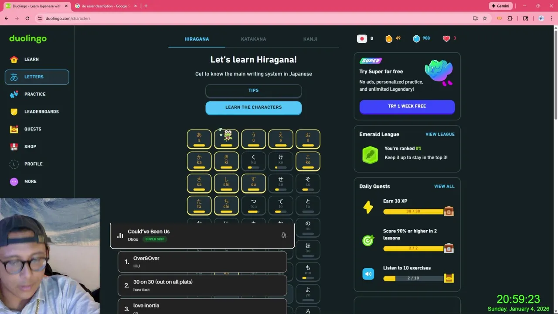This screenshot has height=314, width=558.
Task: Click the lightning bolt XP quest icon
Action: tap(368, 207)
